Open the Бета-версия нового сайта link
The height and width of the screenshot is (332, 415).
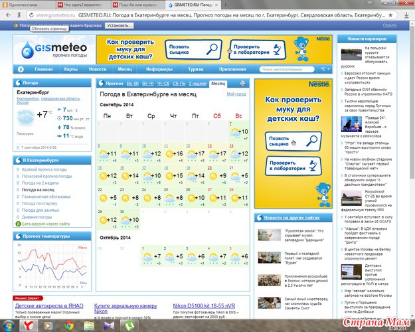(x=46, y=224)
